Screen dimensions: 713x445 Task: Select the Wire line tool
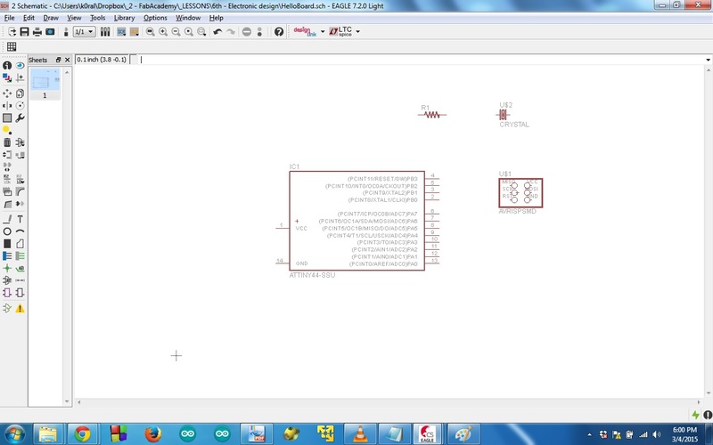pyautogui.click(x=7, y=219)
